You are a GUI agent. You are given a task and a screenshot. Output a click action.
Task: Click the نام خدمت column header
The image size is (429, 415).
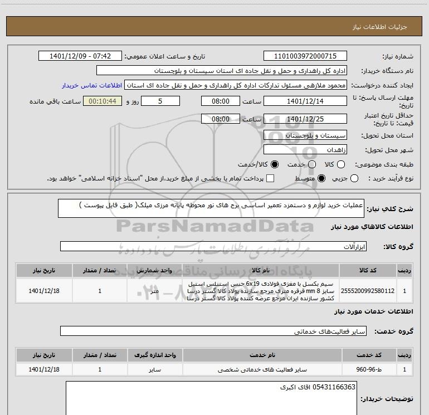point(262,355)
